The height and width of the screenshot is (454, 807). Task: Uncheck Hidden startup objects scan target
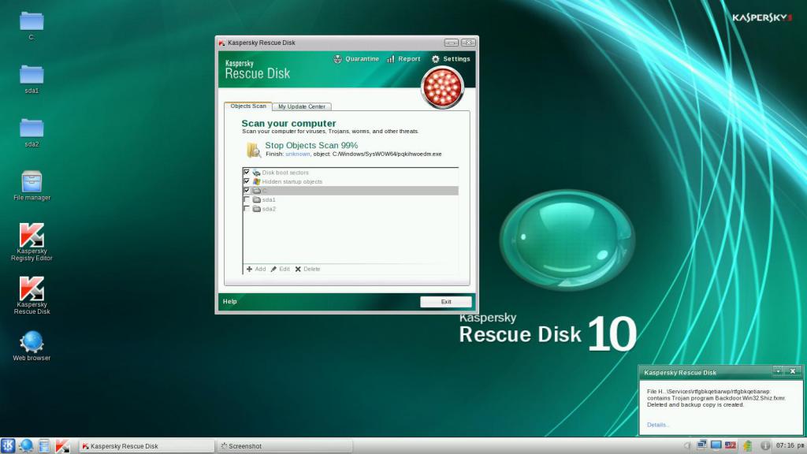(247, 181)
